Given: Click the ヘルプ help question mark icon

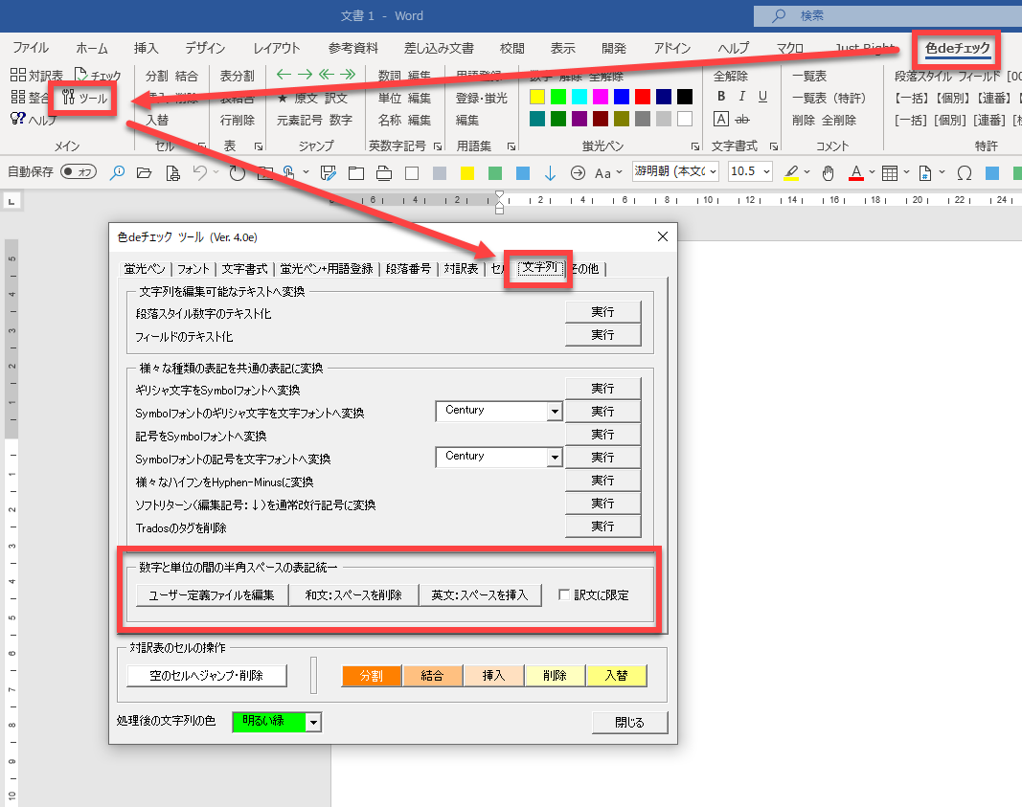Looking at the screenshot, I should click(x=18, y=120).
